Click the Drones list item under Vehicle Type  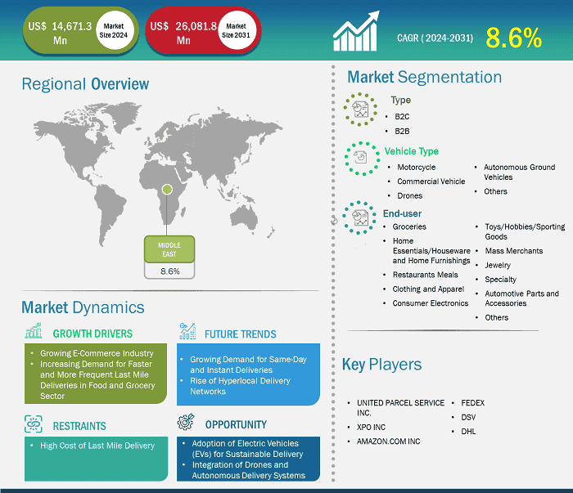pos(409,195)
